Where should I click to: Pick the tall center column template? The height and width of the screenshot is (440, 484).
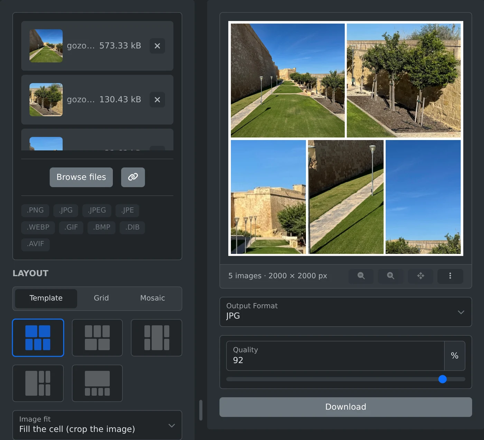coord(157,338)
